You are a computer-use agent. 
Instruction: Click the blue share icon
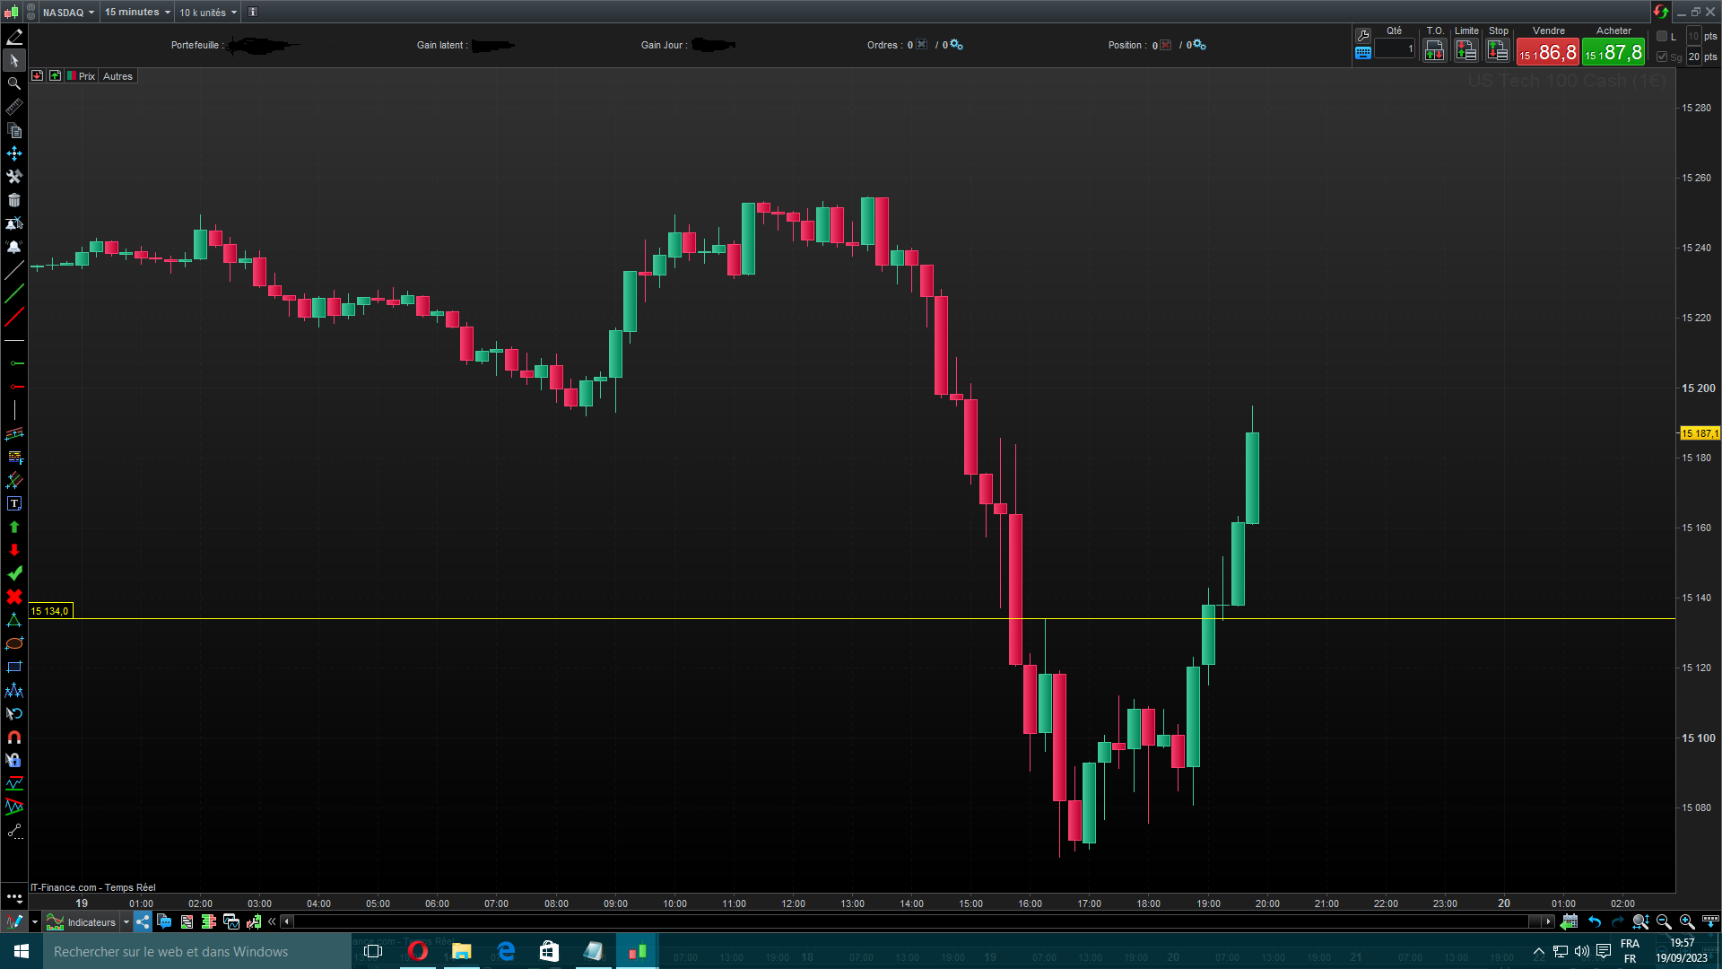[143, 921]
